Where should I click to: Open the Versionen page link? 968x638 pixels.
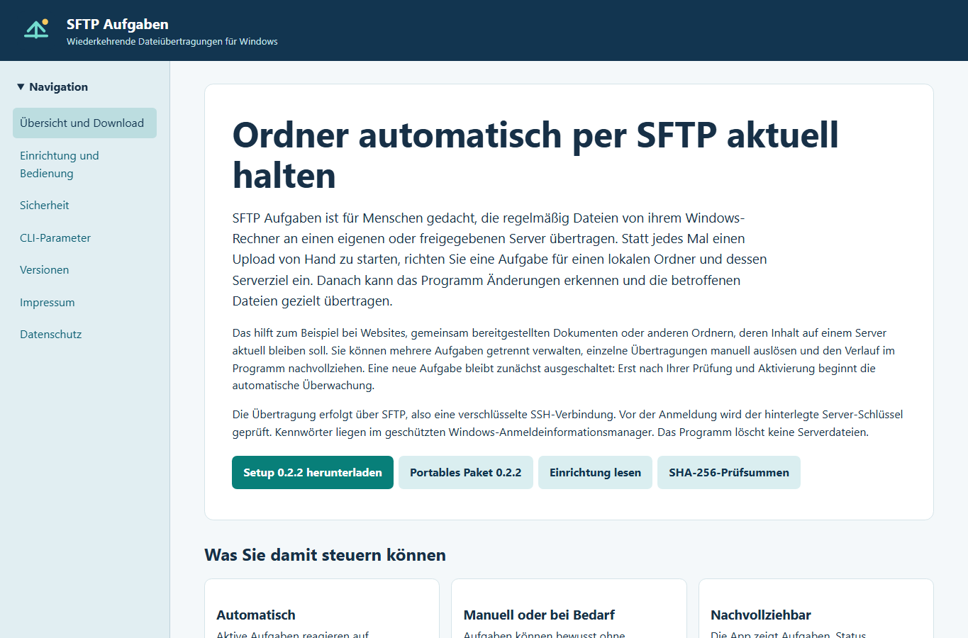84,270
